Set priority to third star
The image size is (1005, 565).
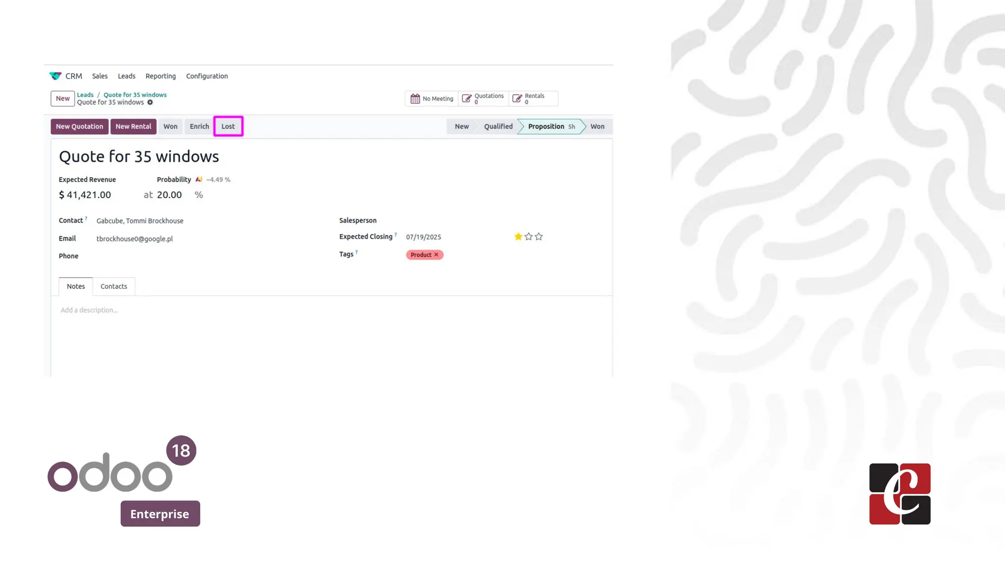(x=539, y=236)
